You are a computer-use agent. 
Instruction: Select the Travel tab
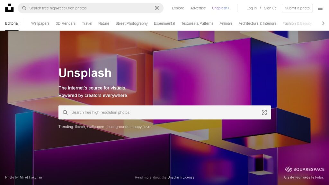click(x=87, y=23)
